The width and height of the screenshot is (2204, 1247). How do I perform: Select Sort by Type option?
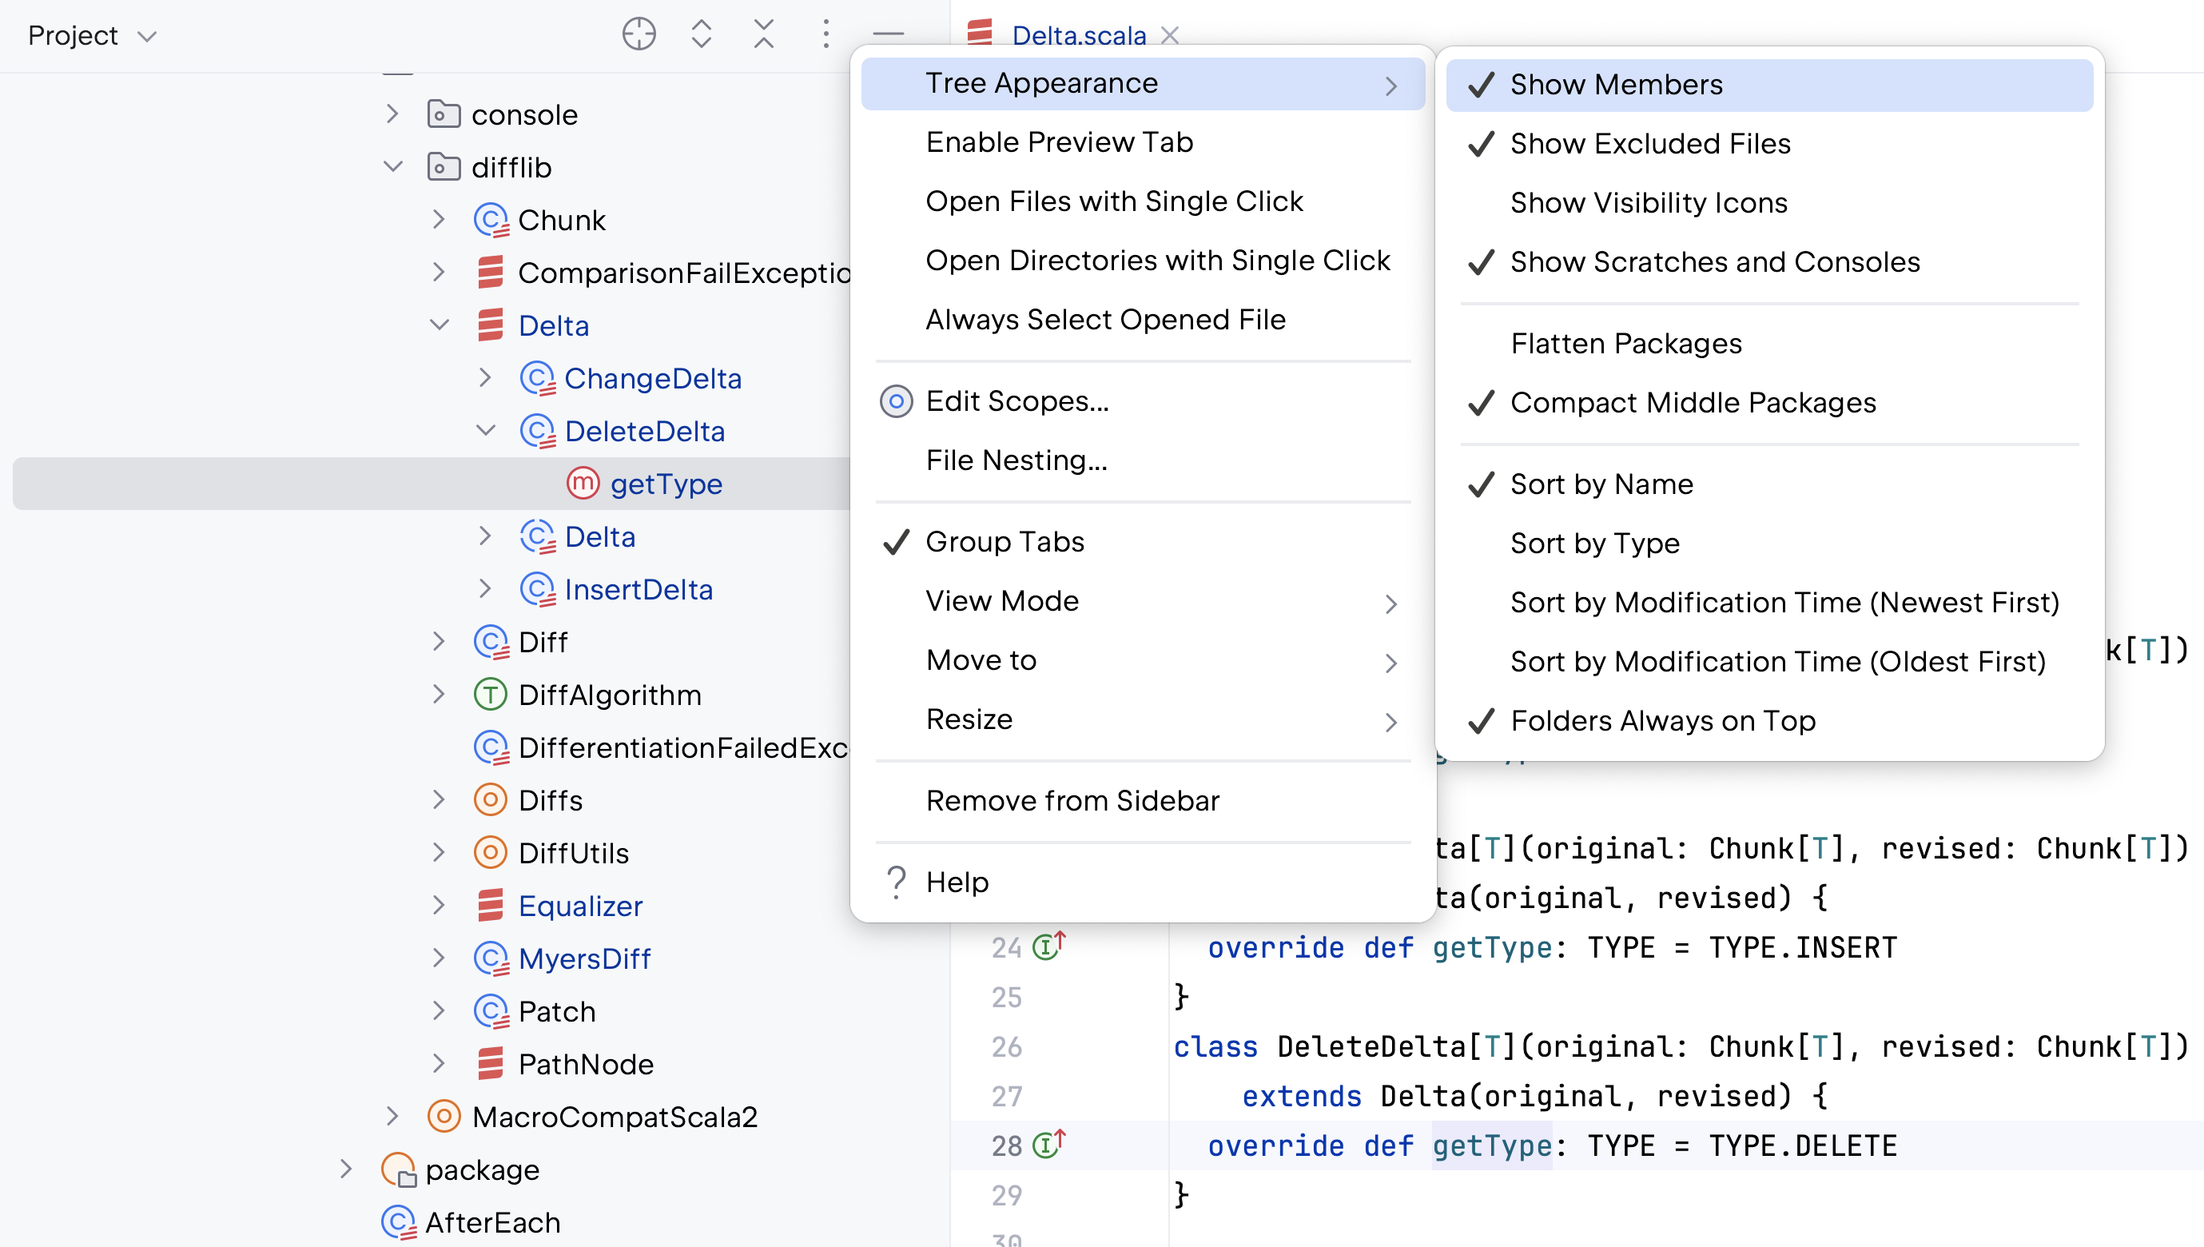click(x=1593, y=543)
